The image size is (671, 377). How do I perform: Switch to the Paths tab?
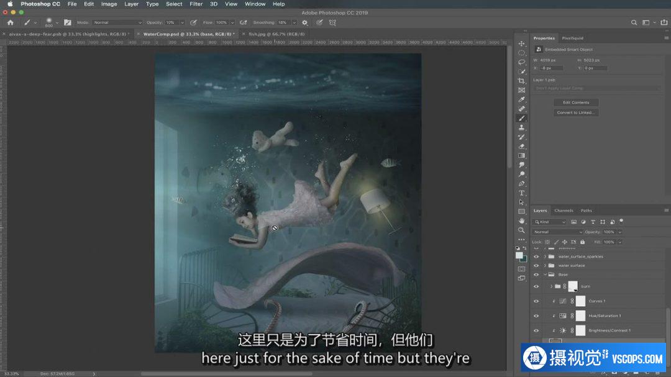click(587, 211)
